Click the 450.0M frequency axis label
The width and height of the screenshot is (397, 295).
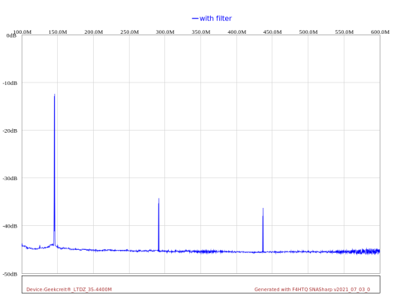pyautogui.click(x=272, y=32)
